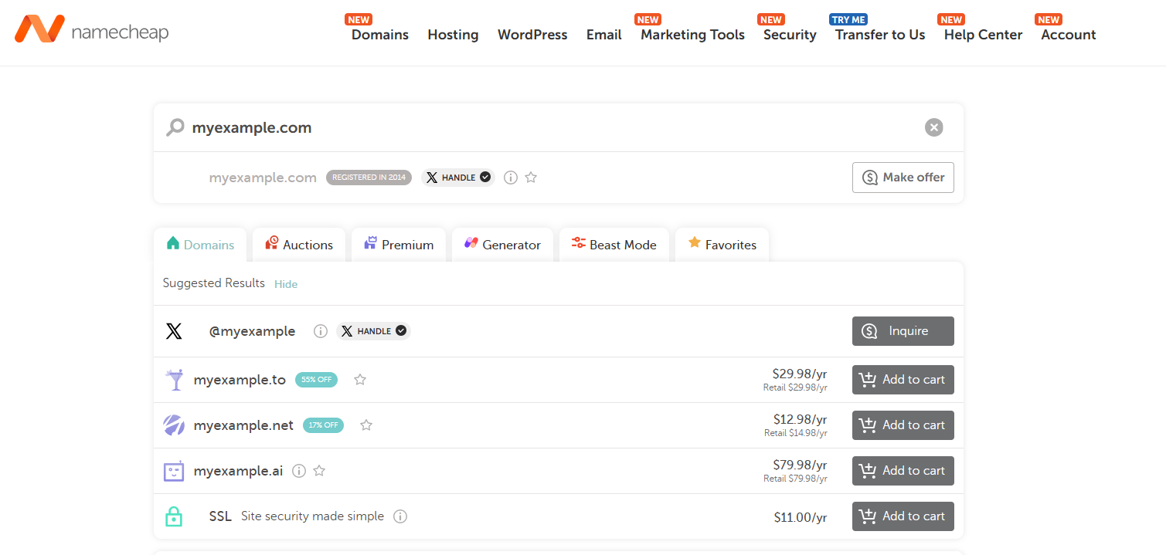The image size is (1166, 555).
Task: Open the Help Center menu
Action: pos(983,35)
